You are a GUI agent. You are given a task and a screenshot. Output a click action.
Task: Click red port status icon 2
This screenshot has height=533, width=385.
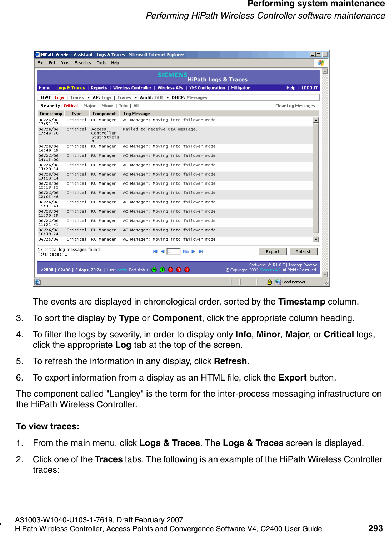[171, 270]
